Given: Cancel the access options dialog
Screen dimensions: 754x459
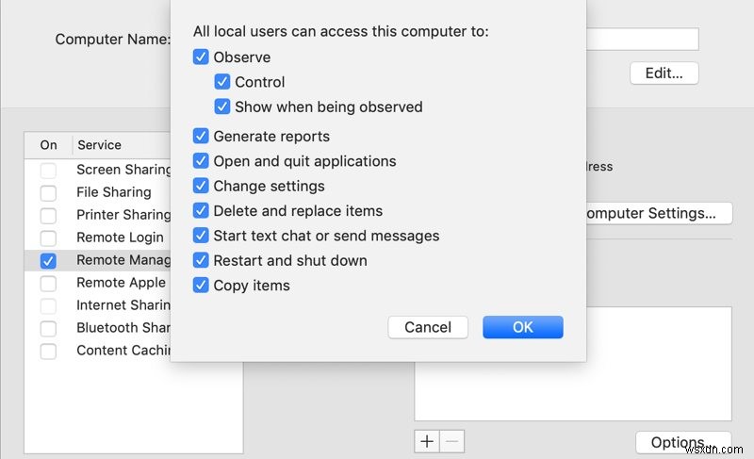Looking at the screenshot, I should click(428, 327).
